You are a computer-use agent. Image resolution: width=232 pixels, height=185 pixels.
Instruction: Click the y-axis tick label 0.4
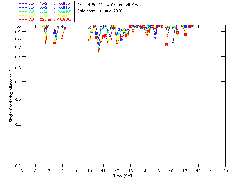pyautogui.click(x=18, y=82)
